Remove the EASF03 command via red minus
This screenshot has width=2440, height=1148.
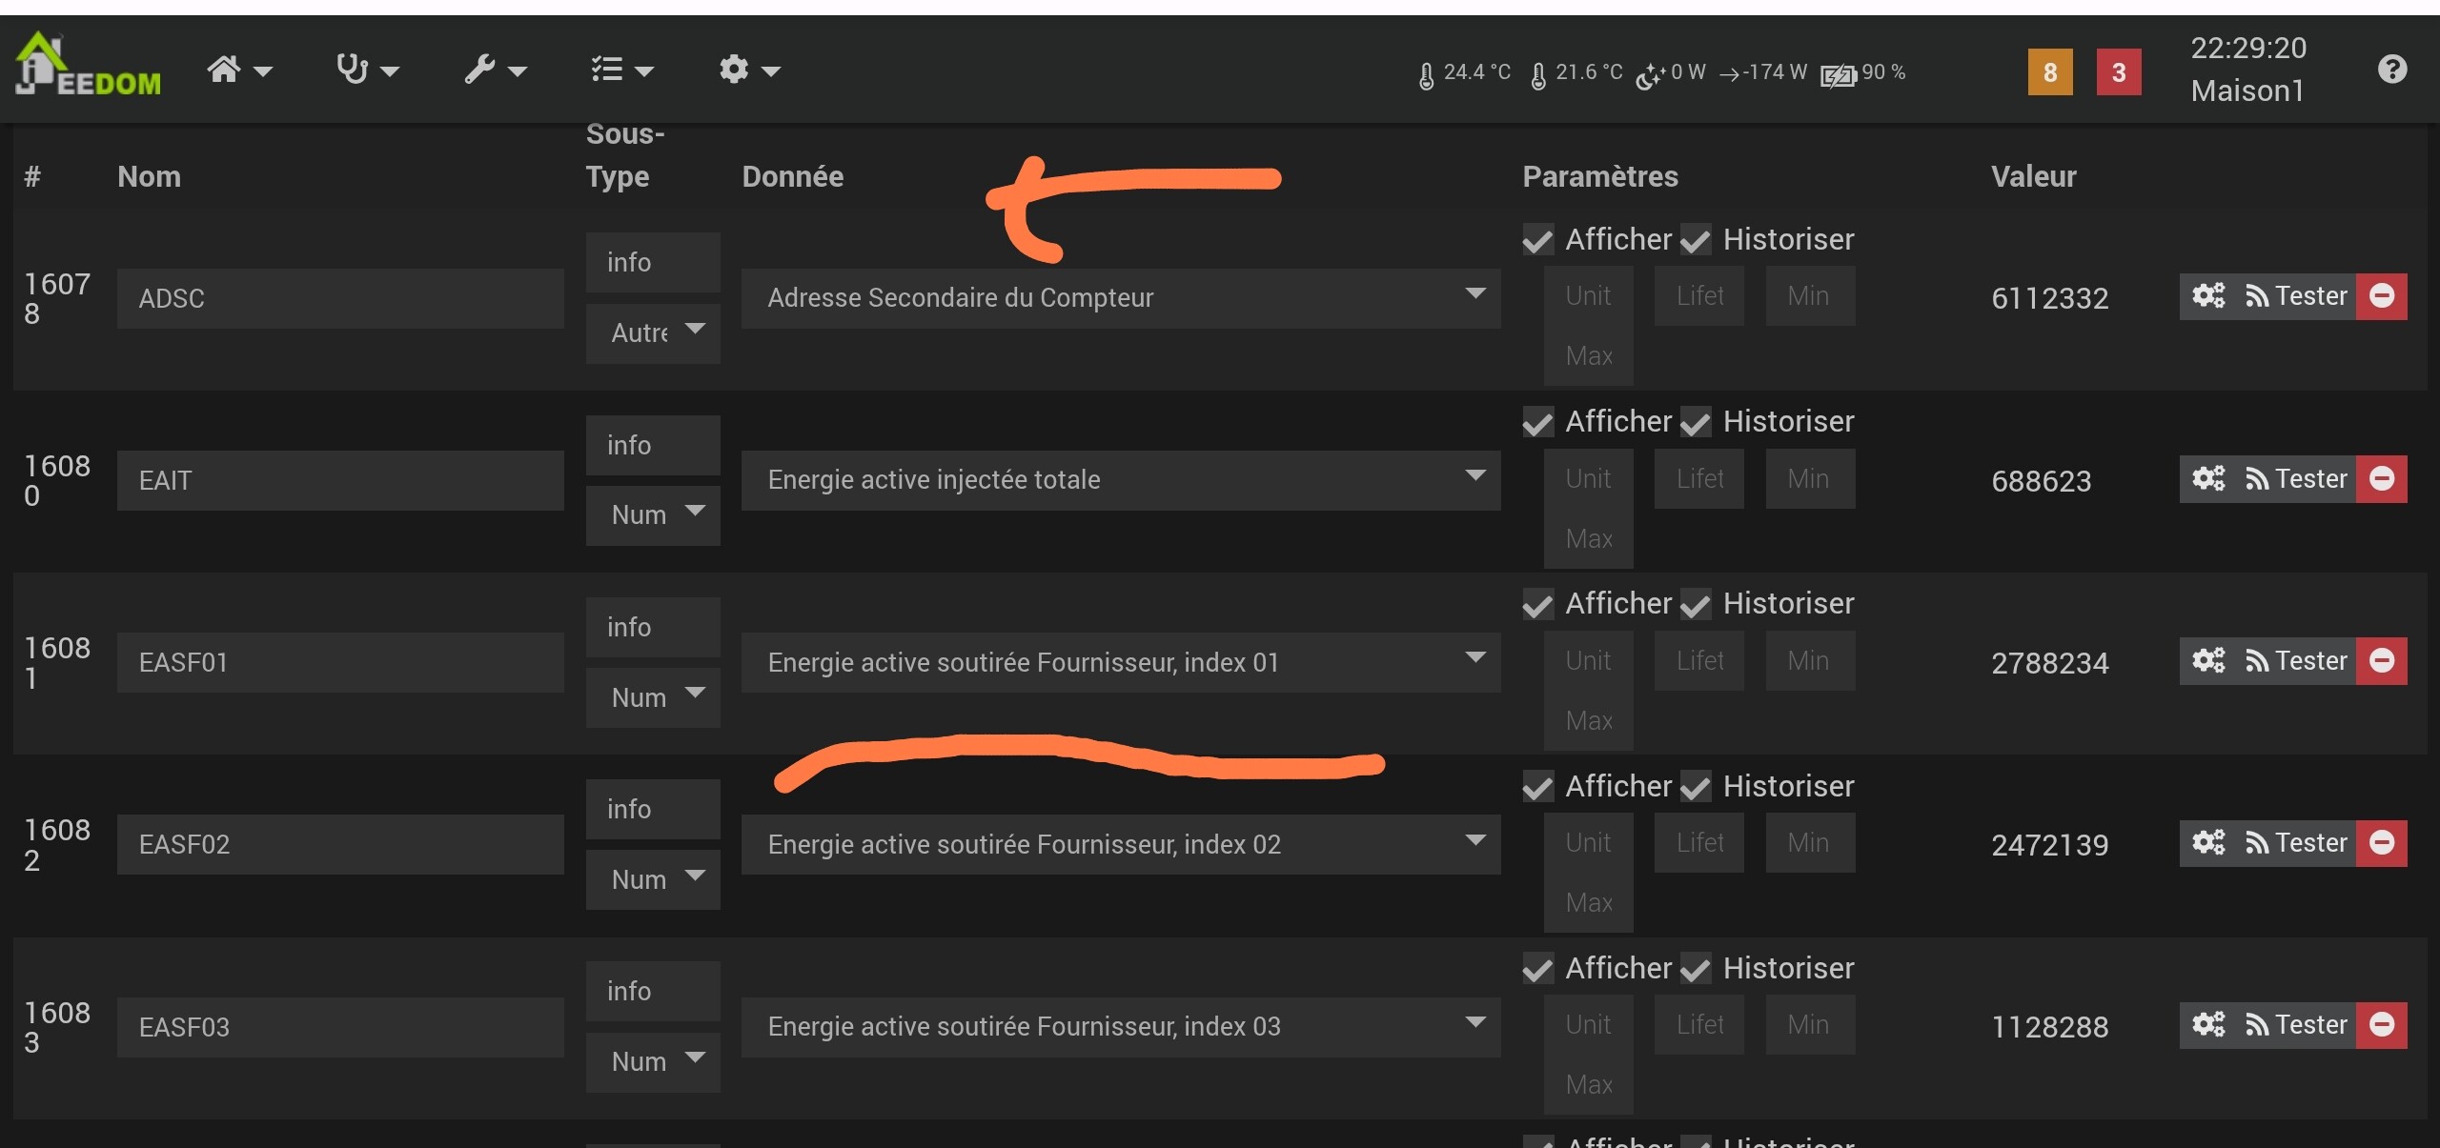tap(2381, 1025)
